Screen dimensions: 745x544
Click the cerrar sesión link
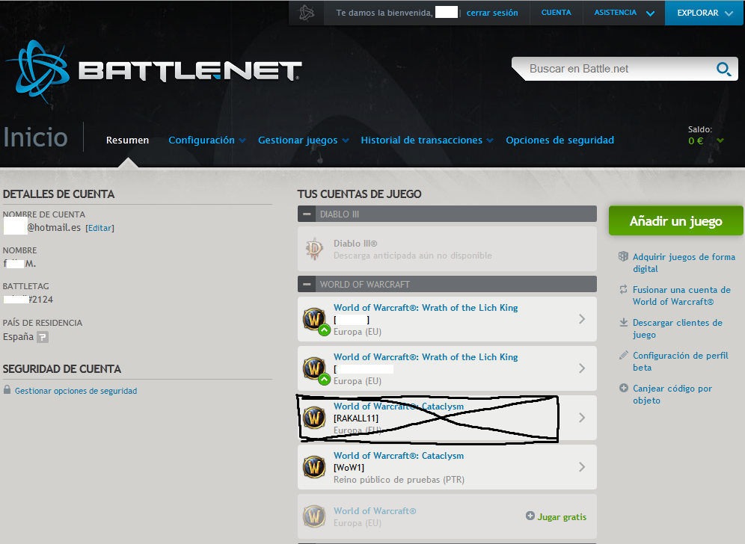(x=492, y=13)
